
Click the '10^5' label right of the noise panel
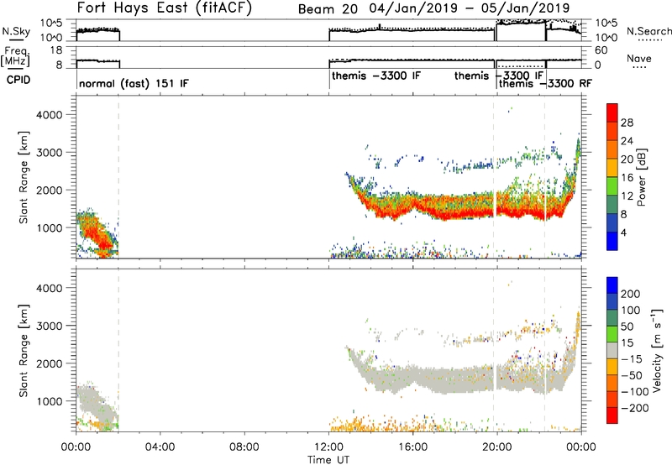[606, 23]
